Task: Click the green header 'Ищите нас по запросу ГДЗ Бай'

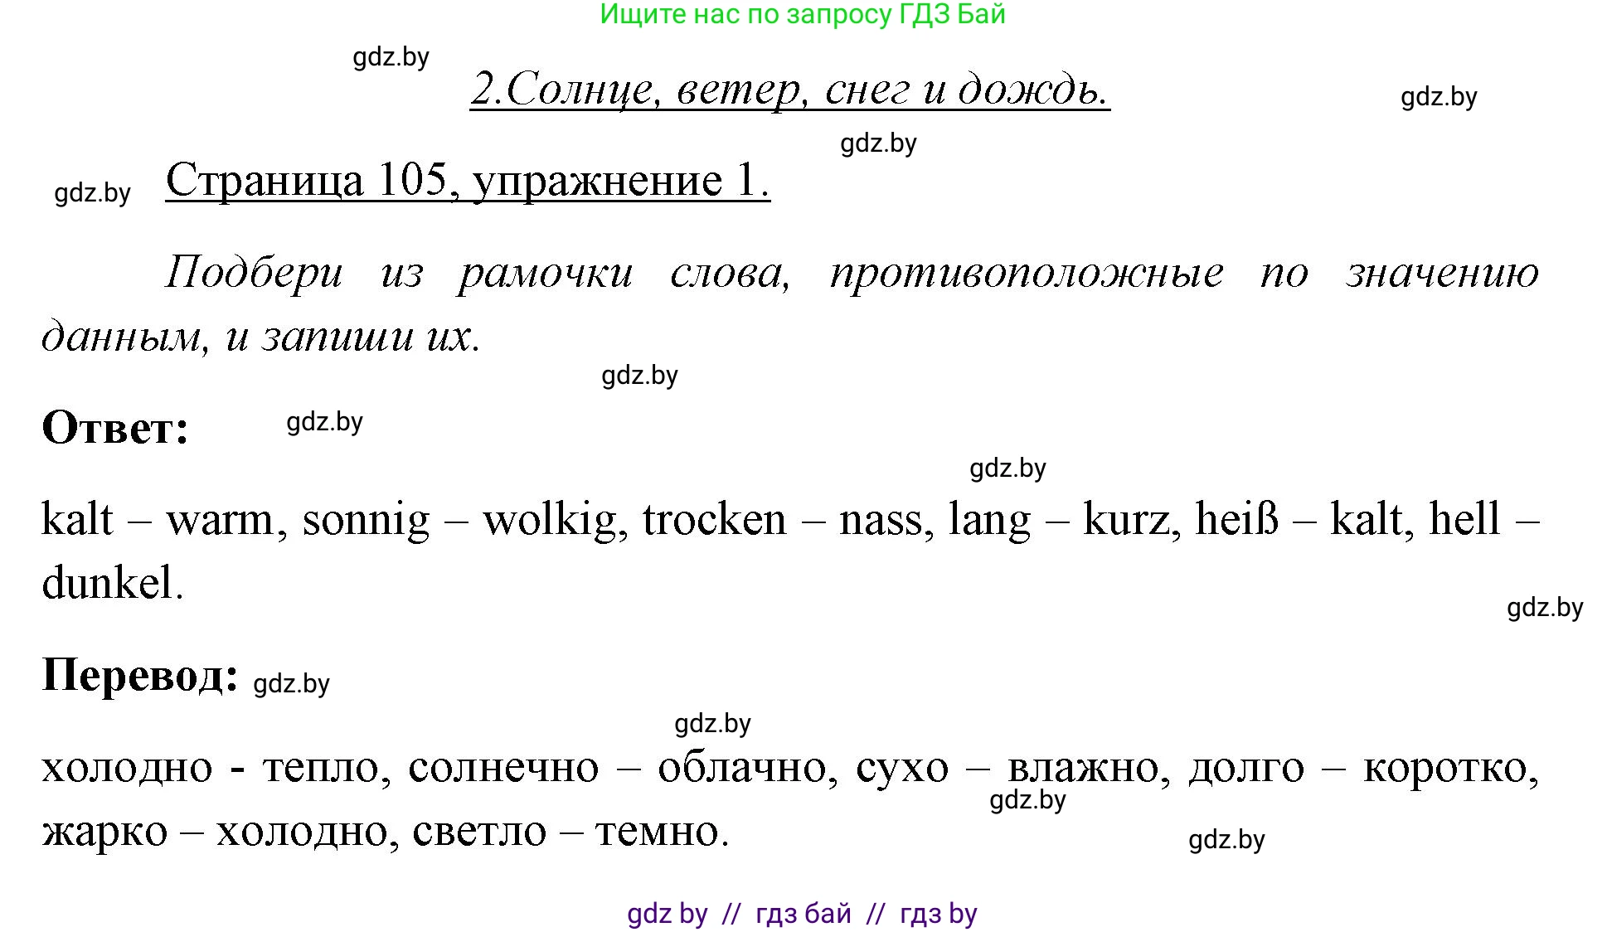Action: pyautogui.click(x=803, y=15)
